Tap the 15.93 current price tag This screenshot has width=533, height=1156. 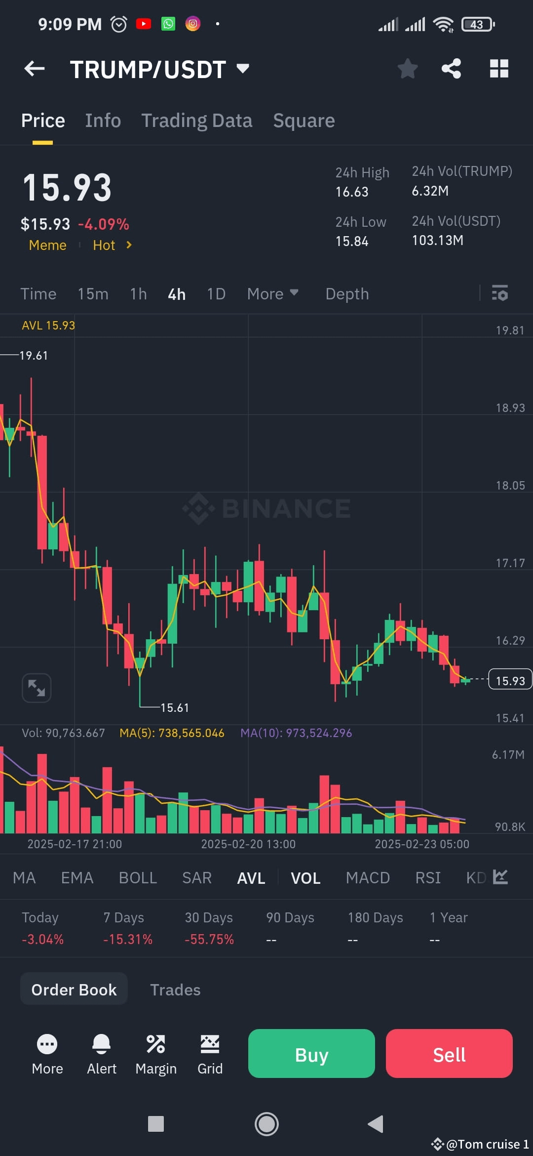pos(509,680)
